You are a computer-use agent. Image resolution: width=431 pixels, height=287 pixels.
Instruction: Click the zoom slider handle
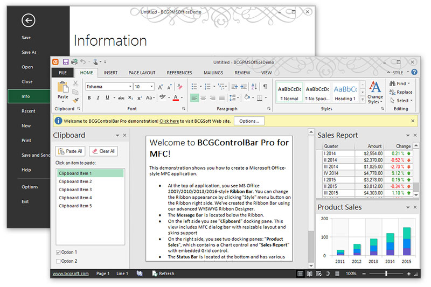[386, 274]
